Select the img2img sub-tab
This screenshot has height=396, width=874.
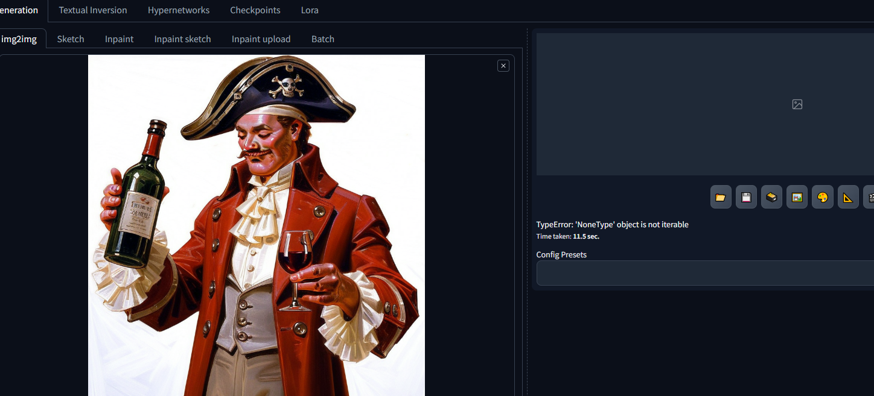click(19, 39)
